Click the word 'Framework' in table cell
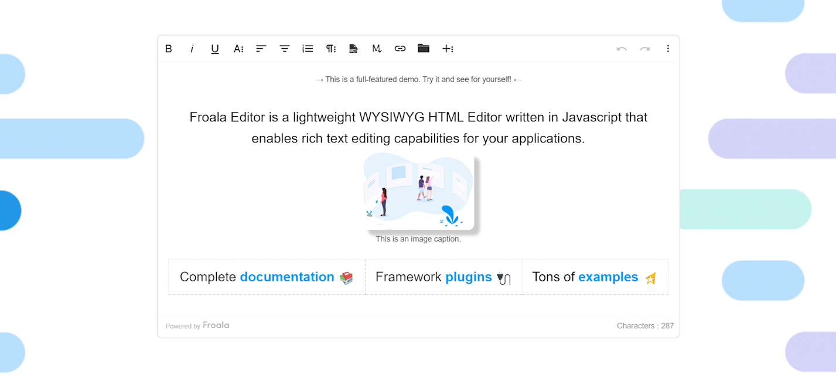Image resolution: width=836 pixels, height=381 pixels. tap(408, 277)
